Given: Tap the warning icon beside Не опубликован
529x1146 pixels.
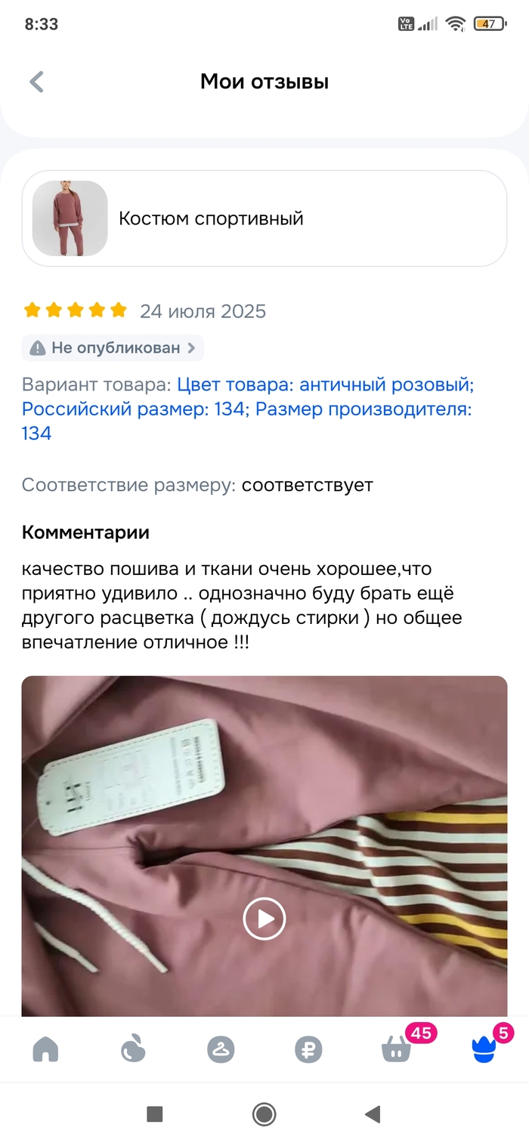Looking at the screenshot, I should point(38,348).
